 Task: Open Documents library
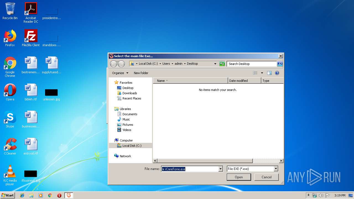(130, 114)
